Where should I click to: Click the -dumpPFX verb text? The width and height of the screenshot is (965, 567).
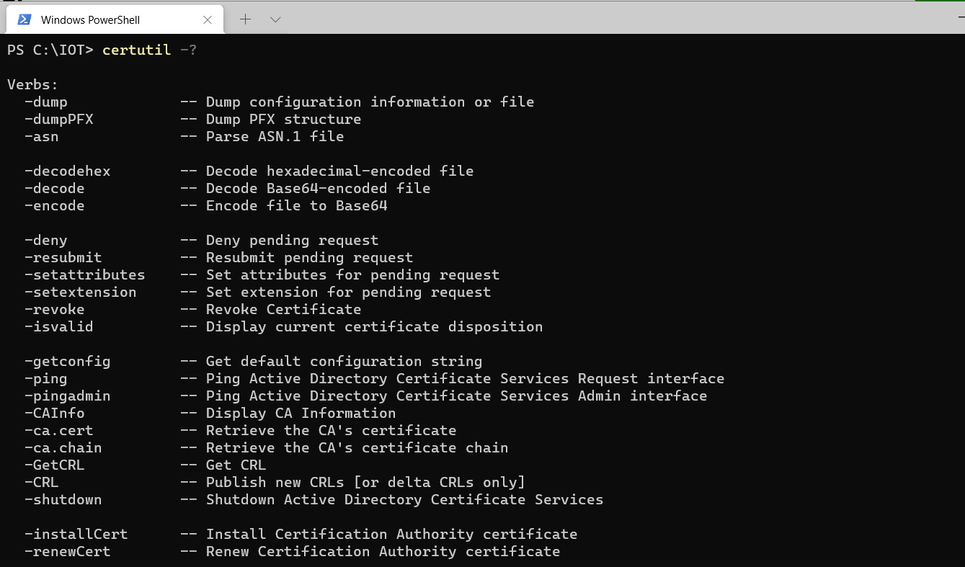pyautogui.click(x=58, y=119)
